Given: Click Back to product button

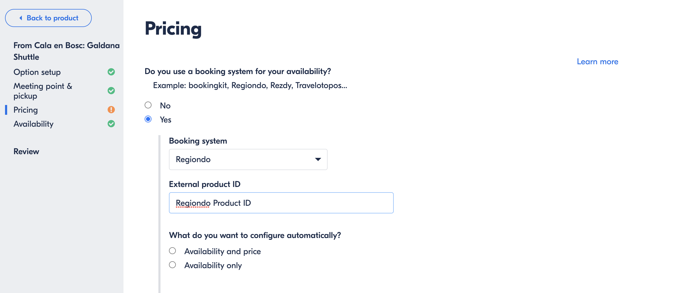Looking at the screenshot, I should [x=48, y=18].
